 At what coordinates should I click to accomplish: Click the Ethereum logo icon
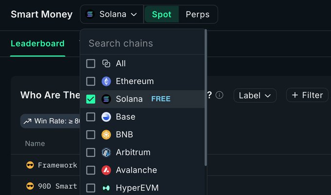point(106,81)
